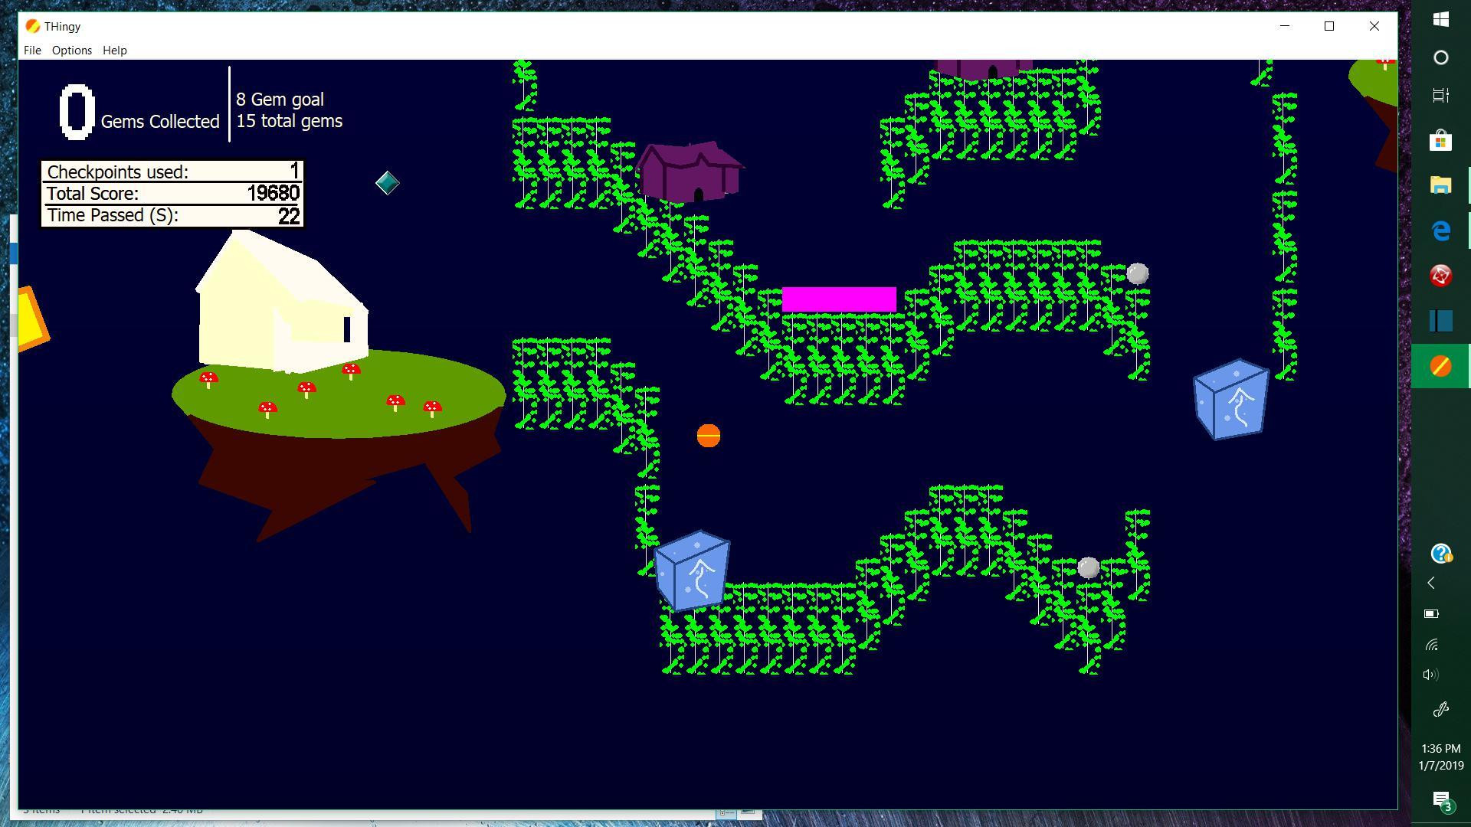Open the Options menu
Image resolution: width=1471 pixels, height=827 pixels.
click(72, 51)
